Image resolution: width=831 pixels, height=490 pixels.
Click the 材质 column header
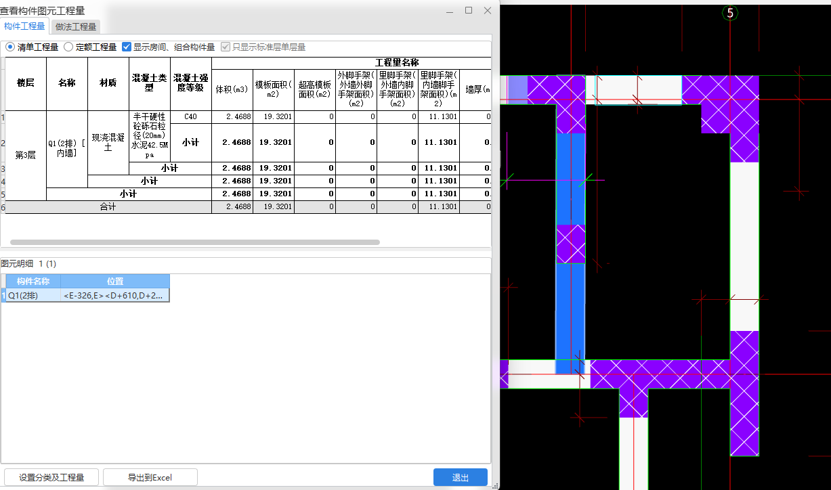coord(108,83)
